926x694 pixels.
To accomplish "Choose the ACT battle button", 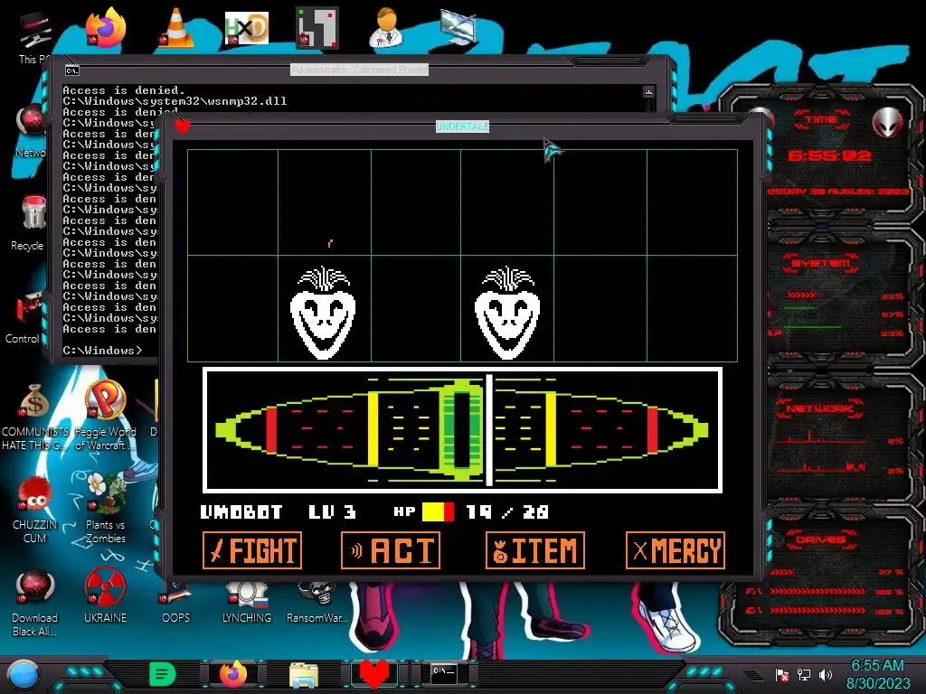I will tap(391, 550).
